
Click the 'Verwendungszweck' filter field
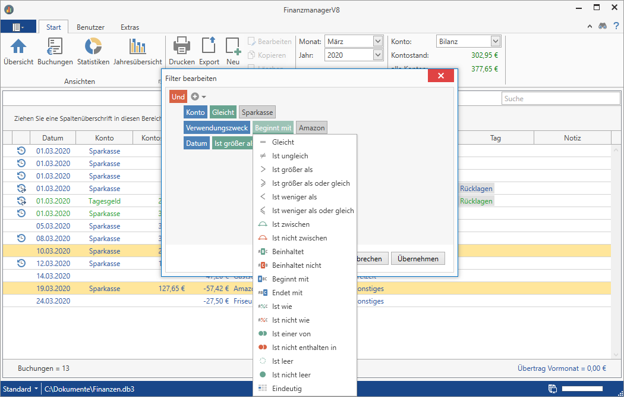click(x=217, y=127)
